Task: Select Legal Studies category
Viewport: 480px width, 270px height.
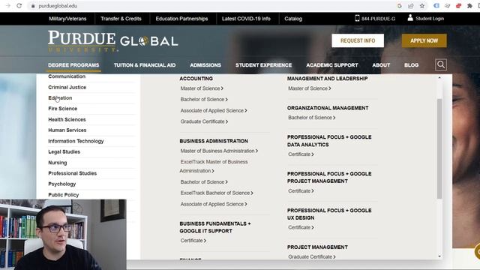Action: [x=64, y=151]
